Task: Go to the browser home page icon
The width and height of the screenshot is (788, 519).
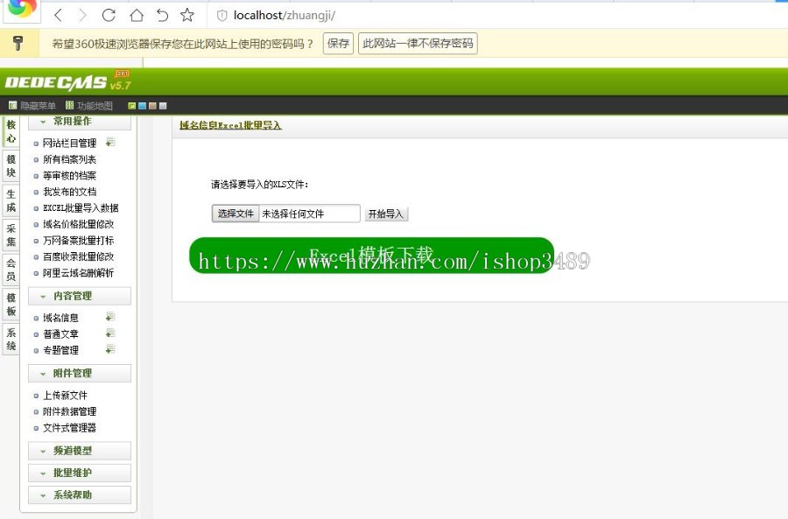Action: (x=136, y=15)
